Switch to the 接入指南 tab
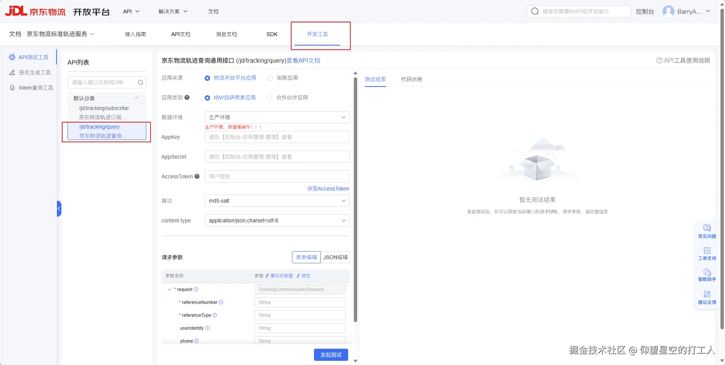Screen dimensions: 725x365 pos(135,34)
